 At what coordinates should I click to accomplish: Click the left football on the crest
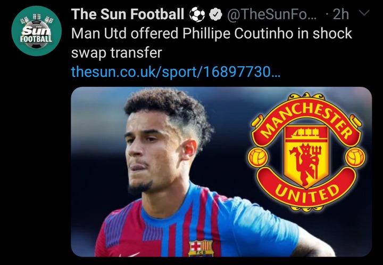click(258, 157)
